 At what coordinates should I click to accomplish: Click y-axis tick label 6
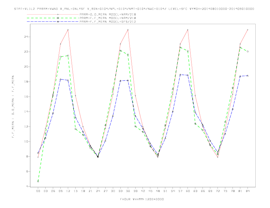click(x=27, y=171)
